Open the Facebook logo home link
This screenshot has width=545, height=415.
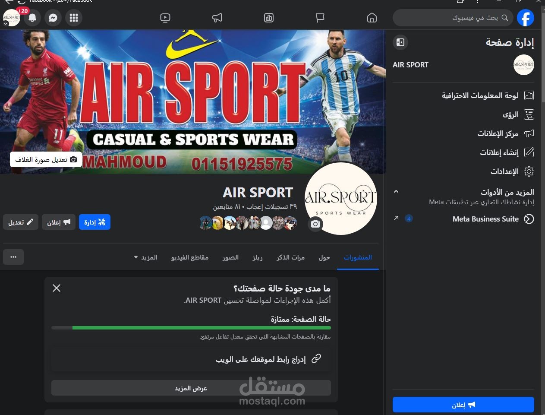tap(526, 18)
